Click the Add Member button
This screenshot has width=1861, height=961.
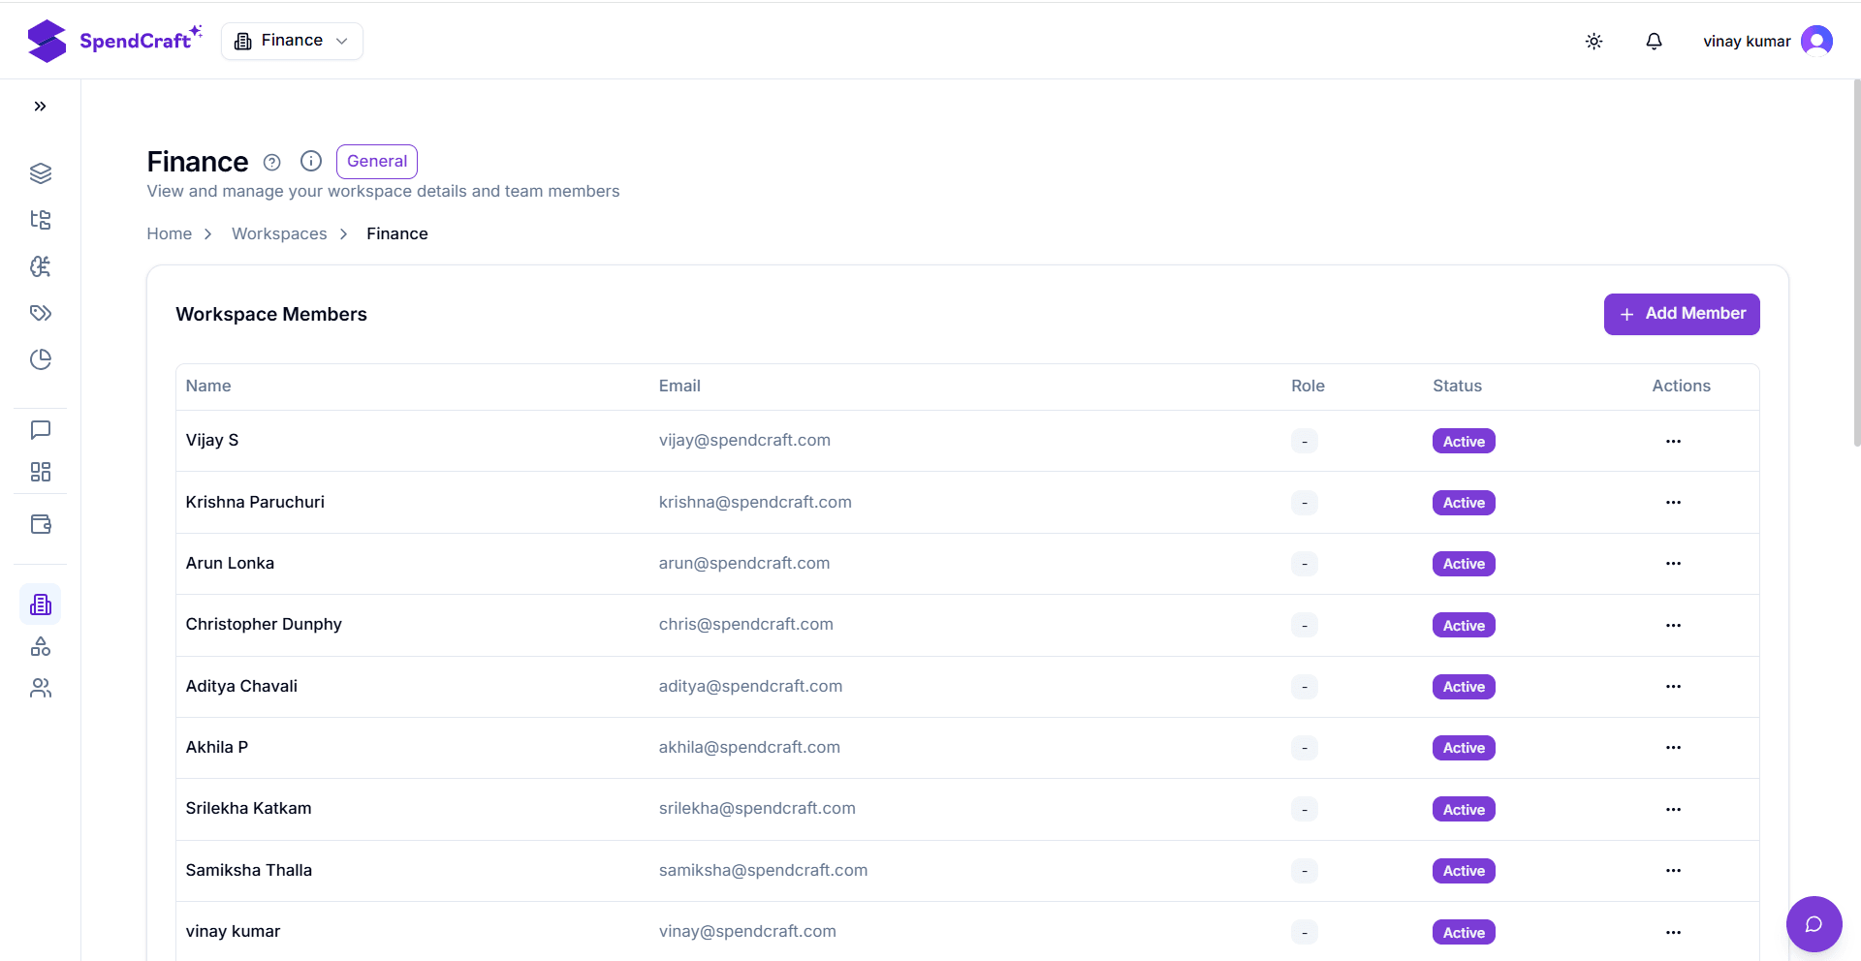(1681, 314)
